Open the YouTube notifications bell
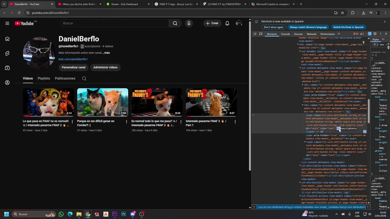The height and width of the screenshot is (219, 390). click(227, 23)
